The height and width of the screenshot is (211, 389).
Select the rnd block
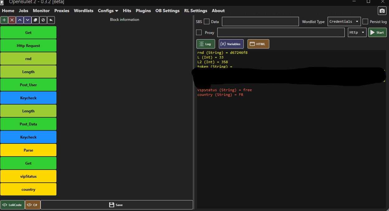pyautogui.click(x=28, y=59)
